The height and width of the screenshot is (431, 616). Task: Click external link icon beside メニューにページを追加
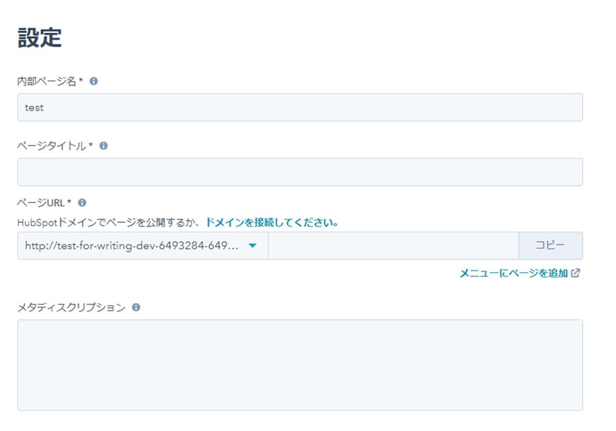click(x=576, y=273)
